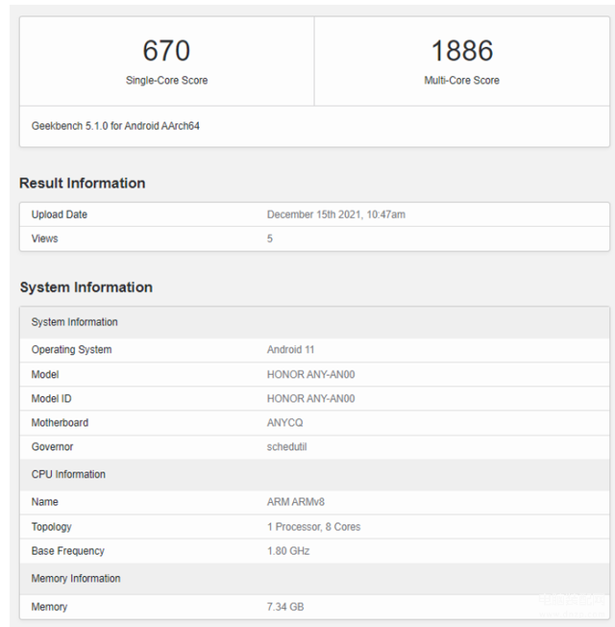Select the Multi-Core Score label

tap(461, 81)
